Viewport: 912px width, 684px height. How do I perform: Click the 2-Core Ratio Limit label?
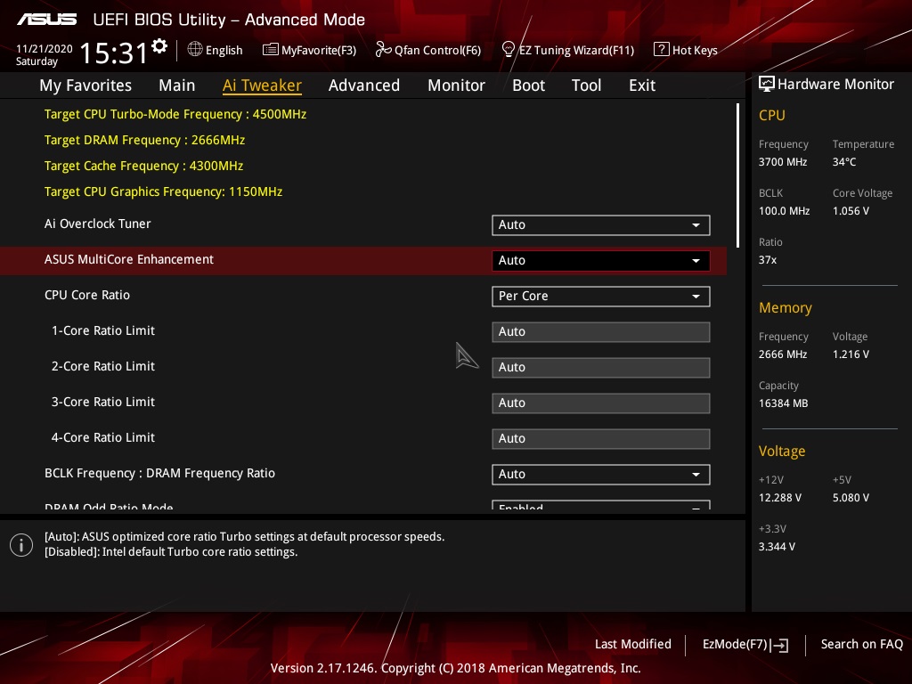tap(103, 366)
